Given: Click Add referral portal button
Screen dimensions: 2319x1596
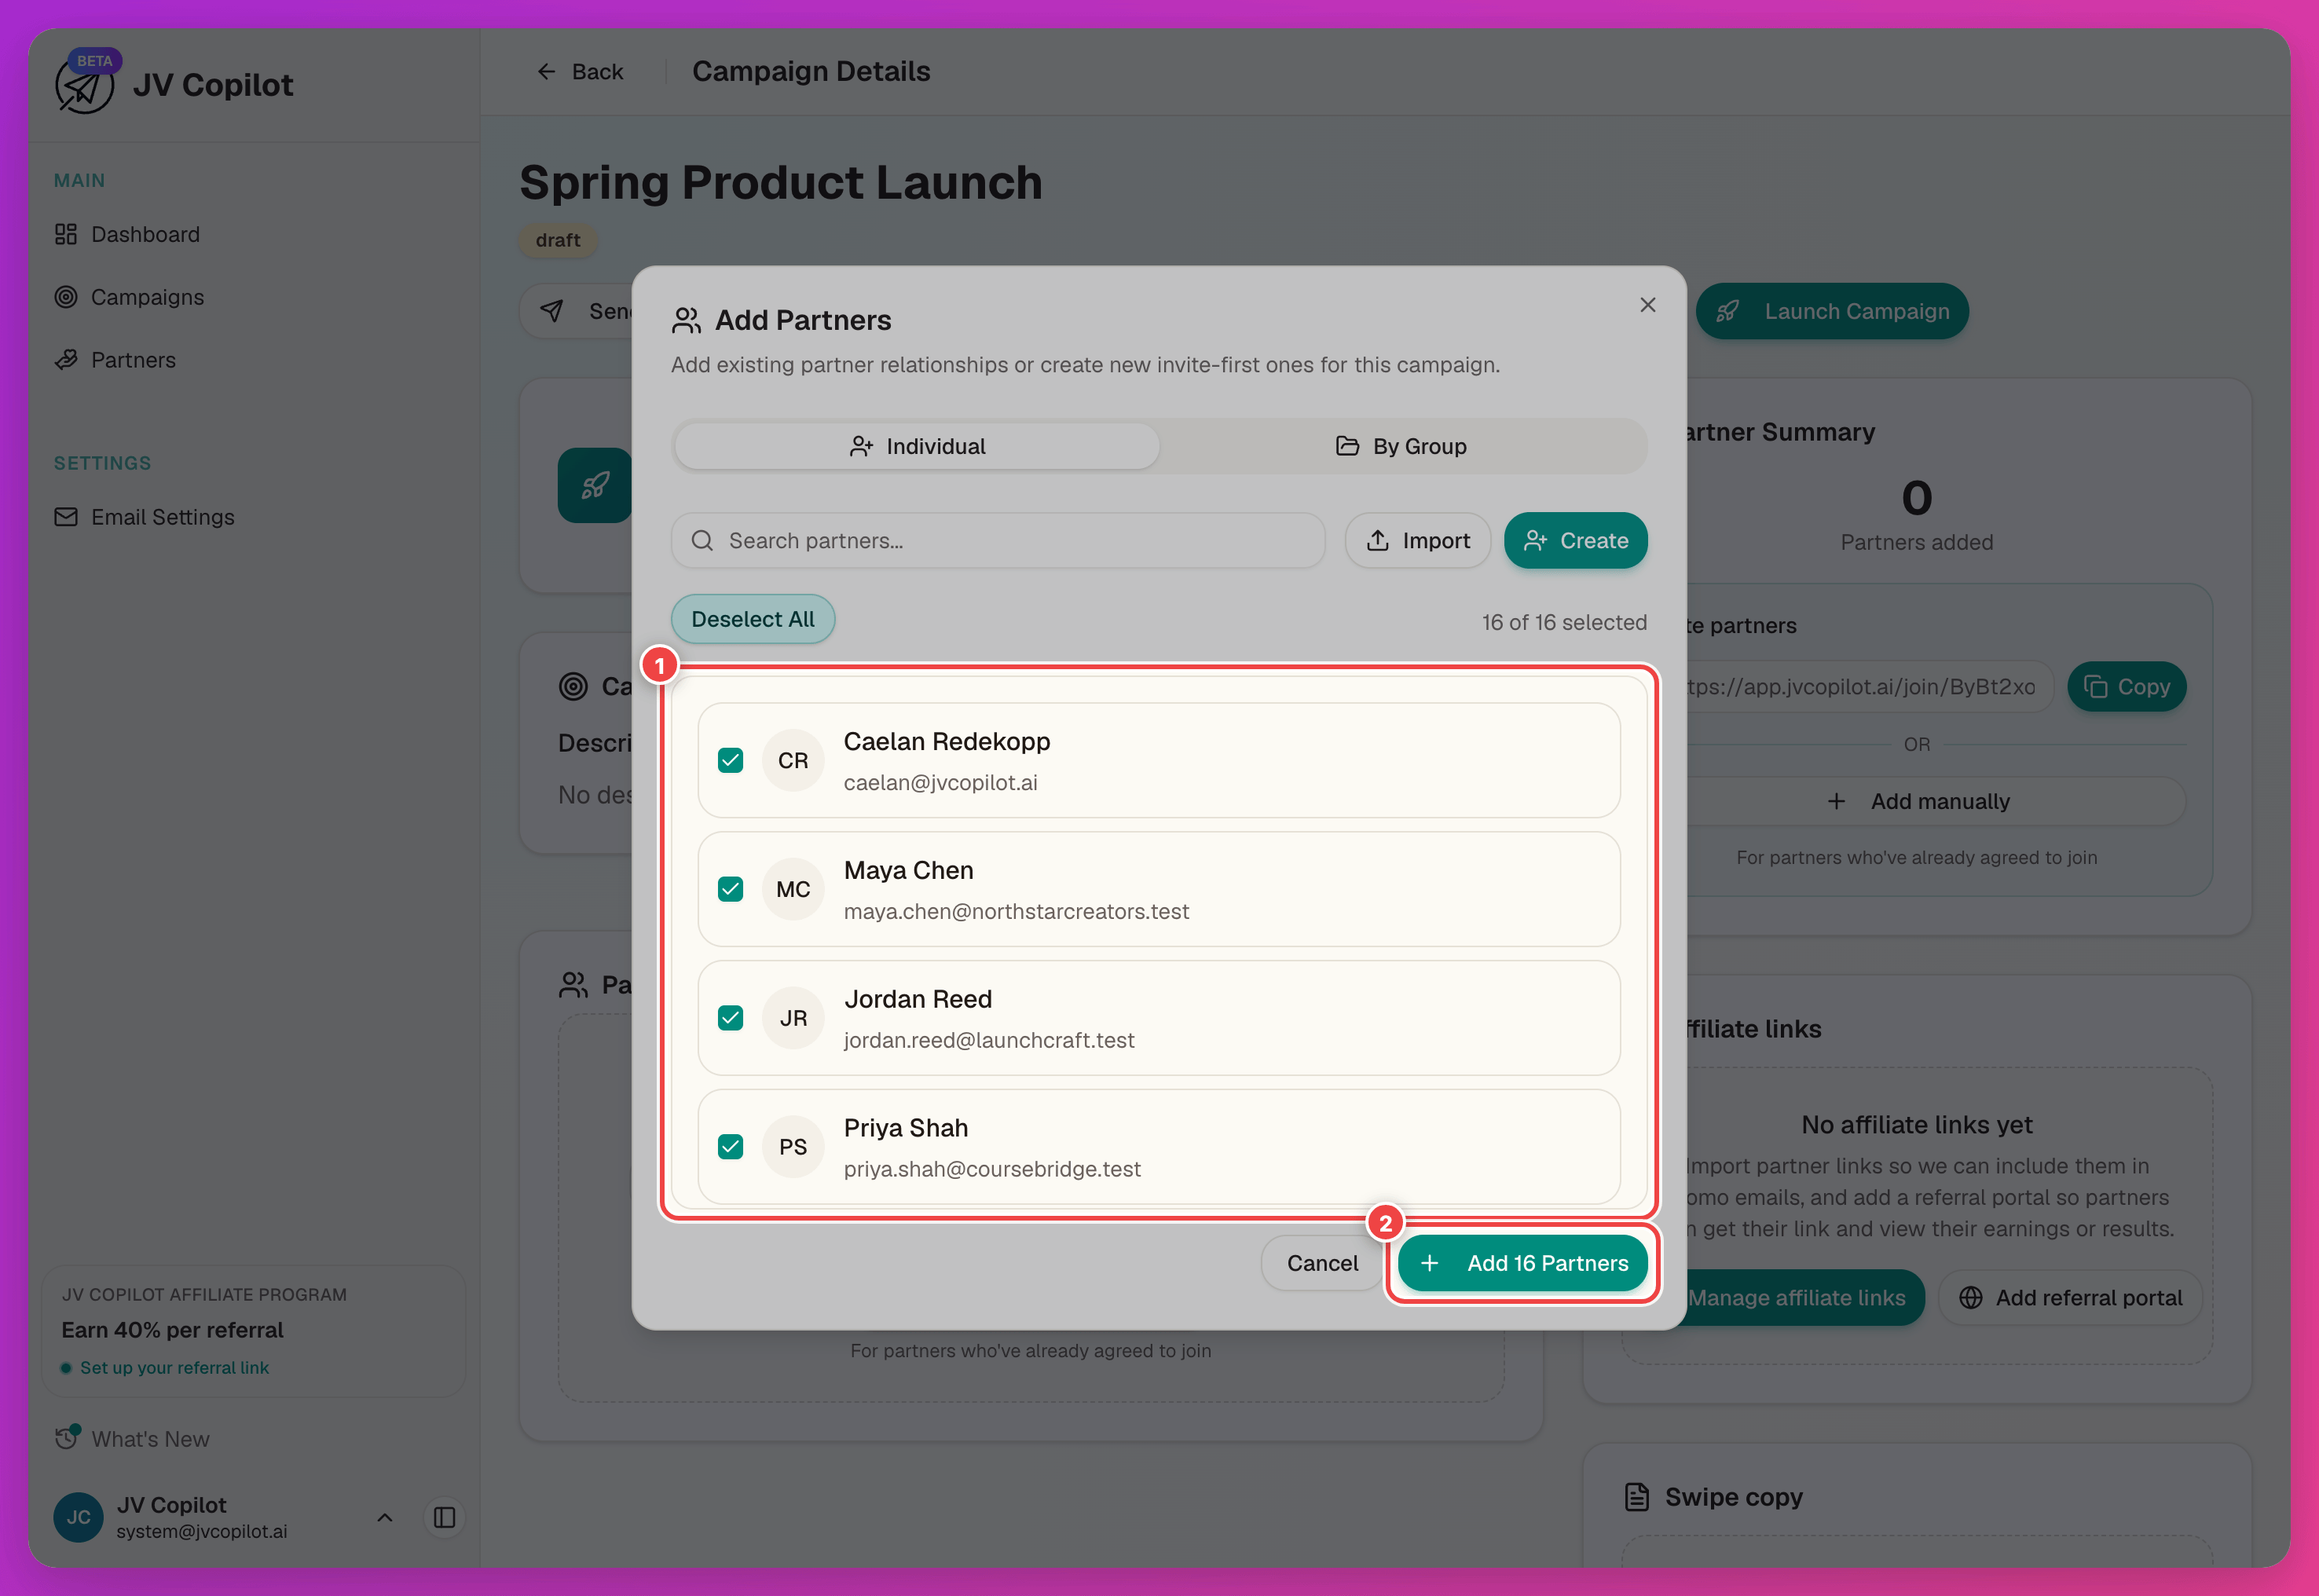Looking at the screenshot, I should point(2070,1298).
